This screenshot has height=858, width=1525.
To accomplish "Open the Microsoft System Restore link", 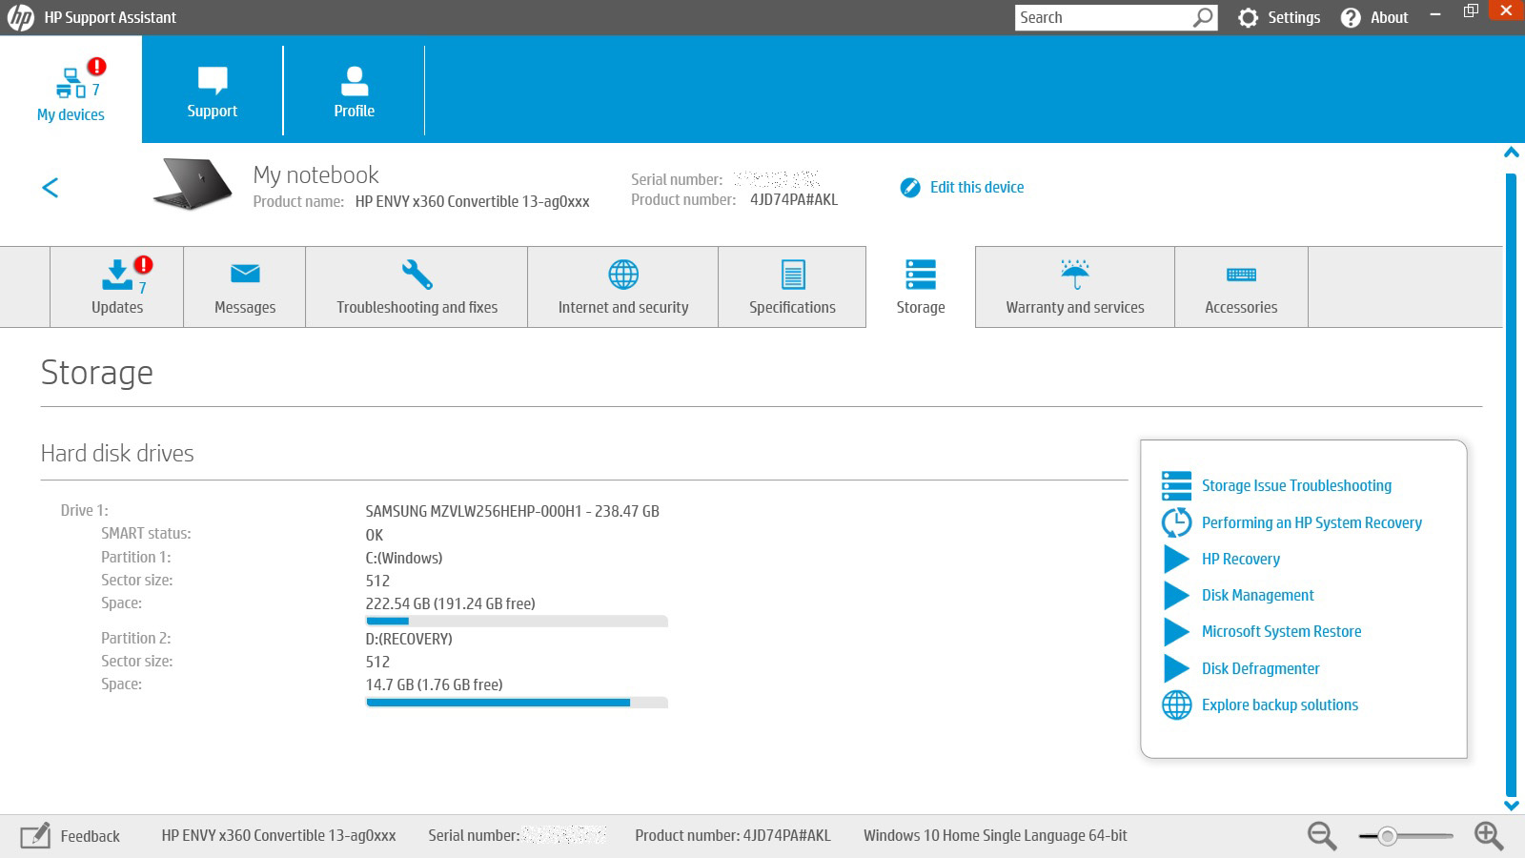I will (x=1281, y=631).
